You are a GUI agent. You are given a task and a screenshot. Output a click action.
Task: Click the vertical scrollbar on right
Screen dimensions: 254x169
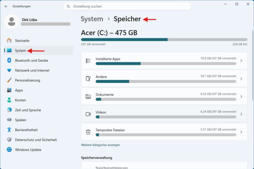tap(253, 65)
